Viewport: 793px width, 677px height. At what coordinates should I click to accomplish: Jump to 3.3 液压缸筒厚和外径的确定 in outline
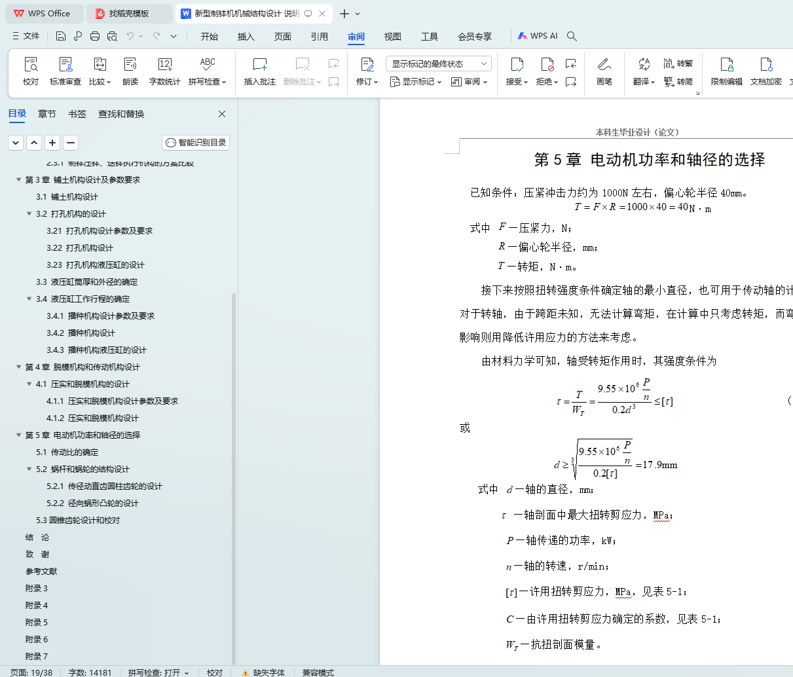click(x=87, y=282)
